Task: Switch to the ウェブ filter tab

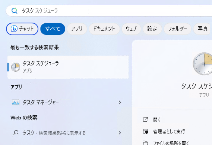Action: [131, 29]
